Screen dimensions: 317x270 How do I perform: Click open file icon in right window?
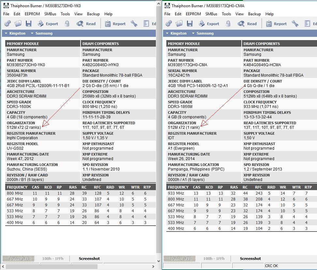(x=179, y=24)
